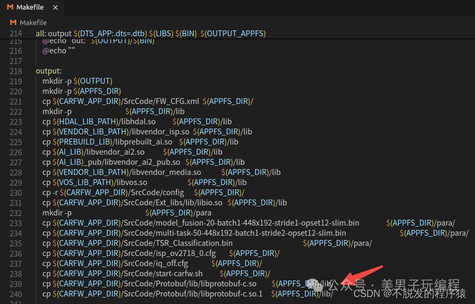Click line number 233
Image resolution: width=475 pixels, height=304 pixels.
point(16,223)
